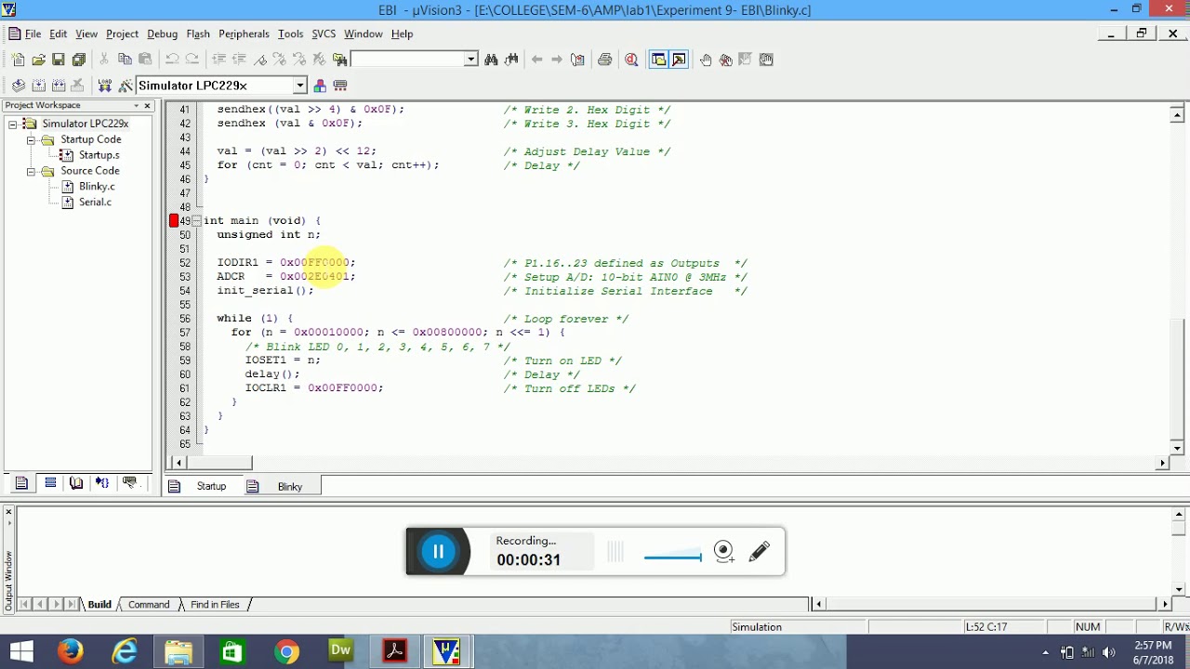Show the Files tab in Project Workspace
This screenshot has height=669, width=1190.
point(21,483)
